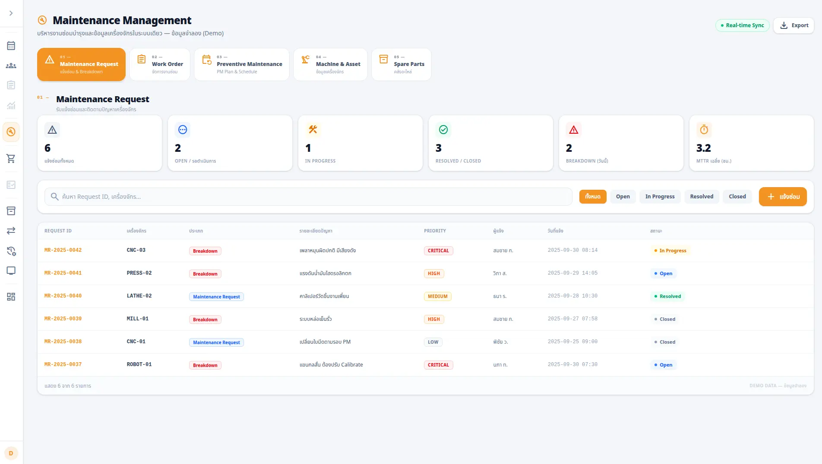Image resolution: width=822 pixels, height=464 pixels.
Task: Select the active maintenance wrench sidebar icon
Action: [x=11, y=132]
